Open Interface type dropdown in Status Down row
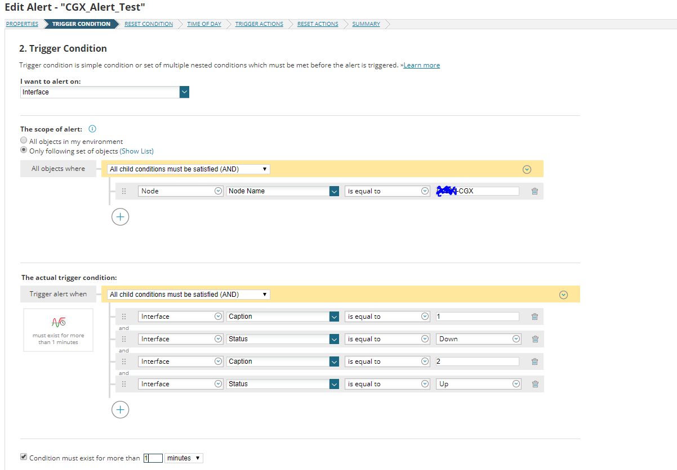 click(181, 339)
